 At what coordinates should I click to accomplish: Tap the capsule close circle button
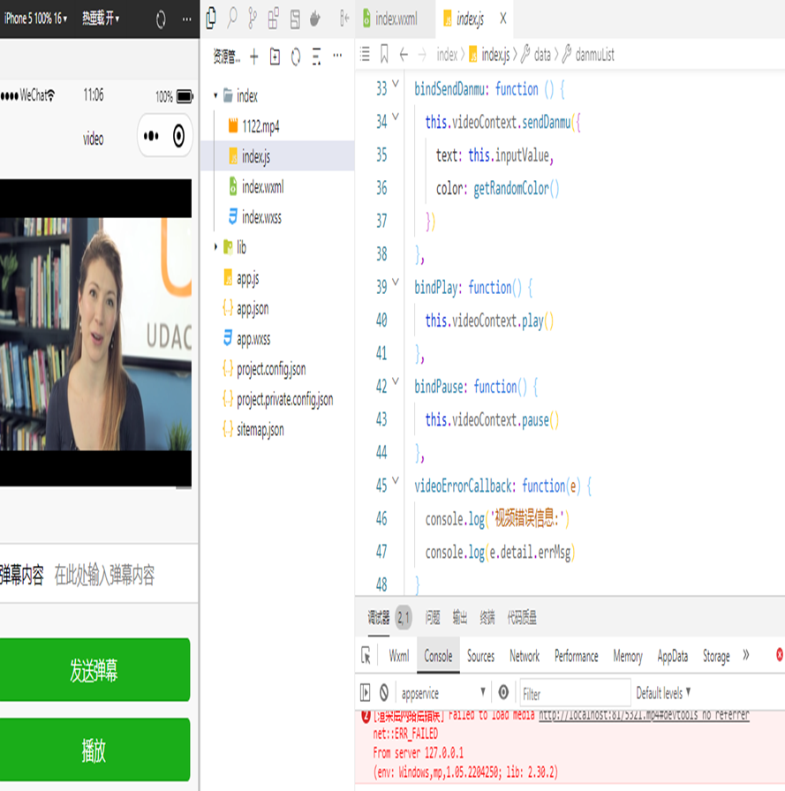pos(178,136)
